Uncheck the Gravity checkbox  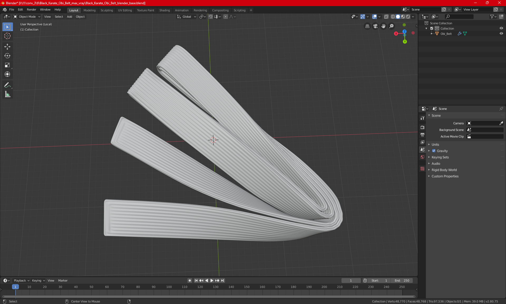[434, 151]
